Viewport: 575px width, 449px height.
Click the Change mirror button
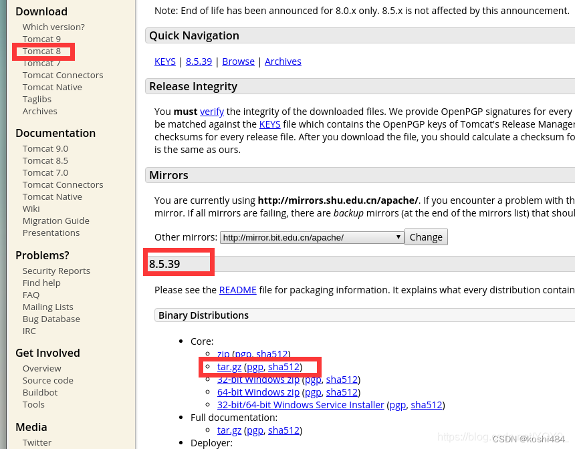[x=426, y=237]
